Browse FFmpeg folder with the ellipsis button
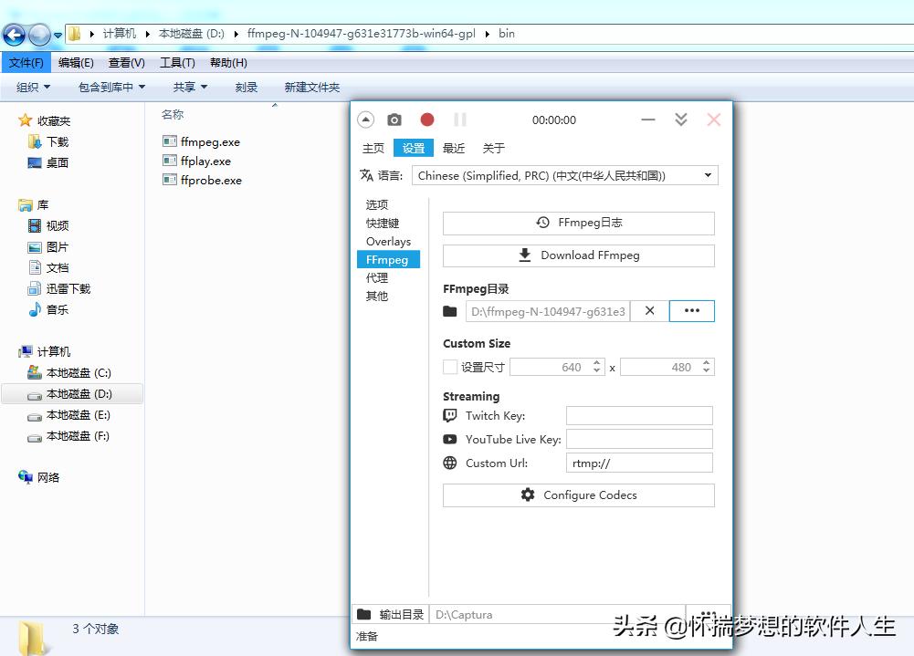Viewport: 914px width, 656px height. 692,311
